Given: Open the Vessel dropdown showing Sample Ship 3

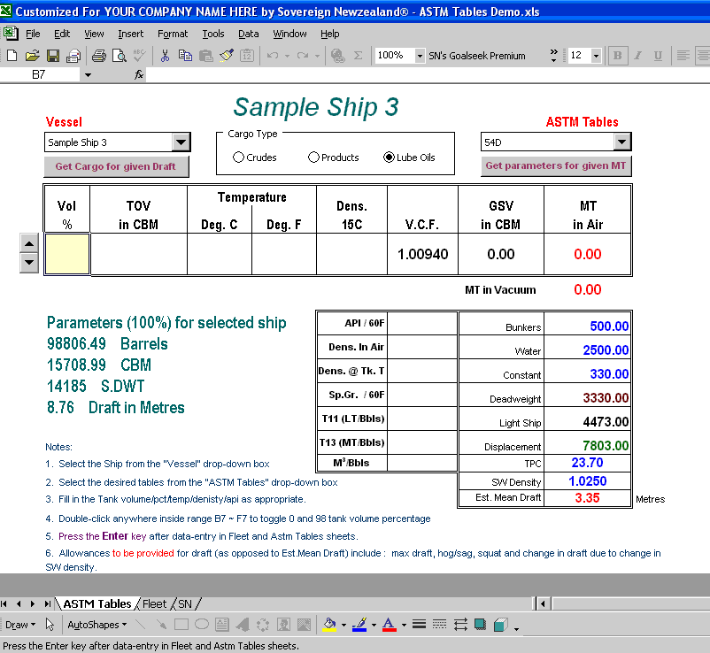Looking at the screenshot, I should tap(181, 142).
